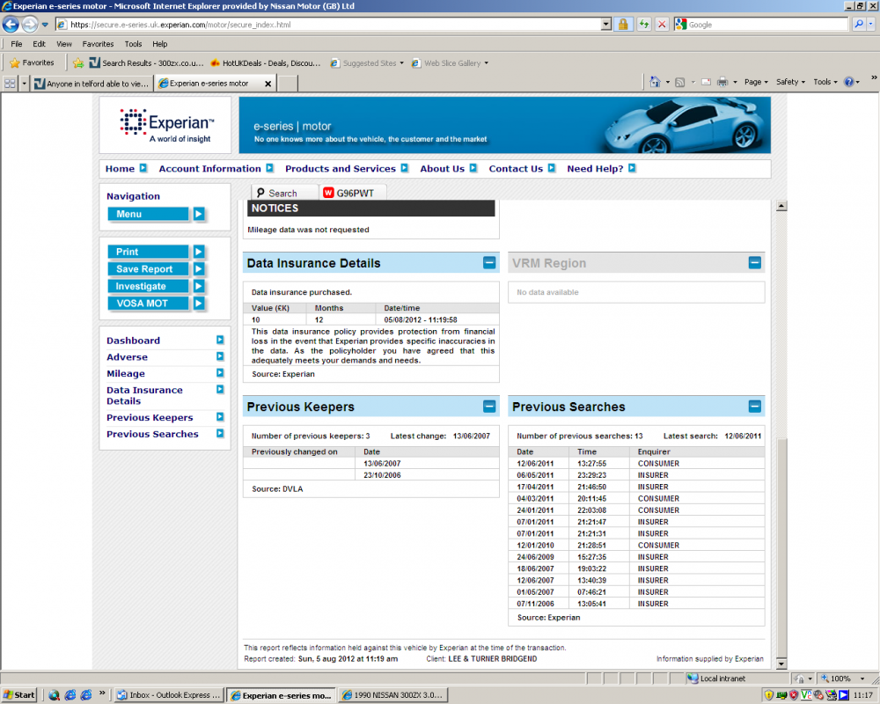
Task: Click the Stop loading red X icon
Action: tap(662, 25)
